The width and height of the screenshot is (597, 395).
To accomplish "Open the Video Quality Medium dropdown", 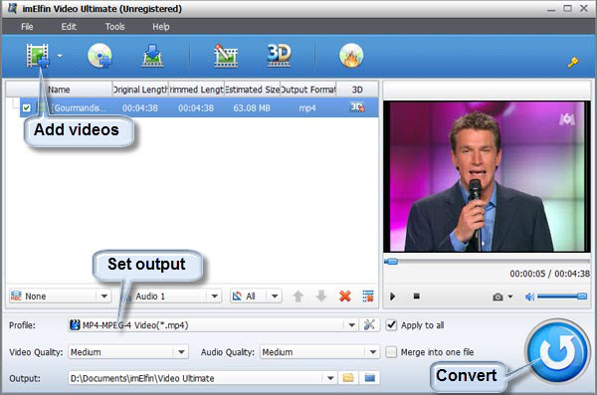I will 128,352.
